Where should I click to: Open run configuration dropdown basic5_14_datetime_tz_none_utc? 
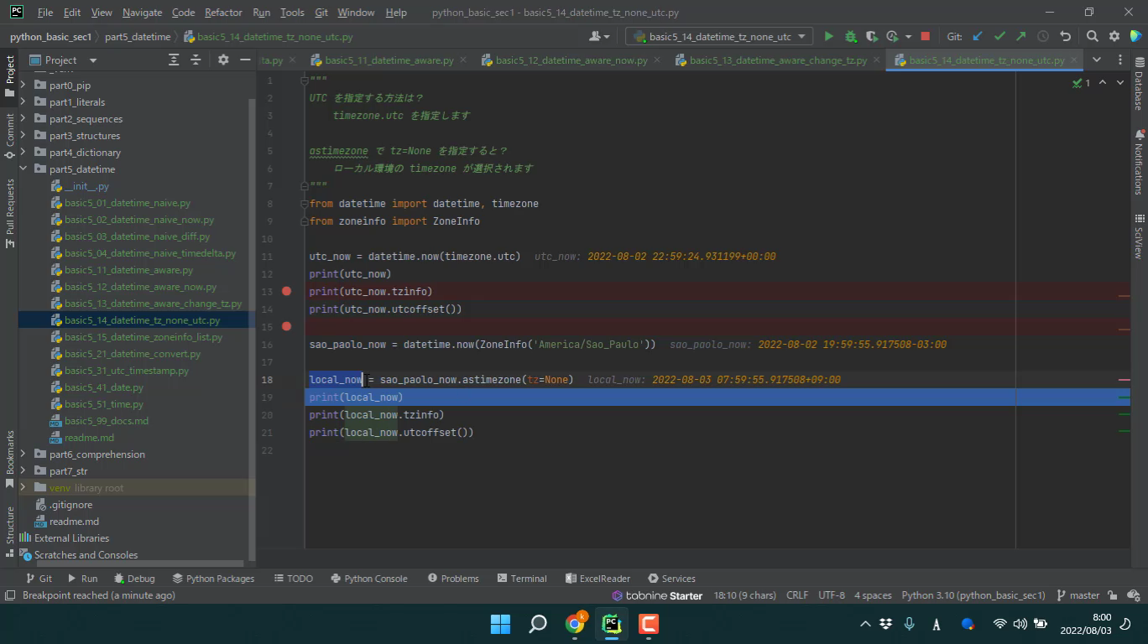pyautogui.click(x=718, y=36)
